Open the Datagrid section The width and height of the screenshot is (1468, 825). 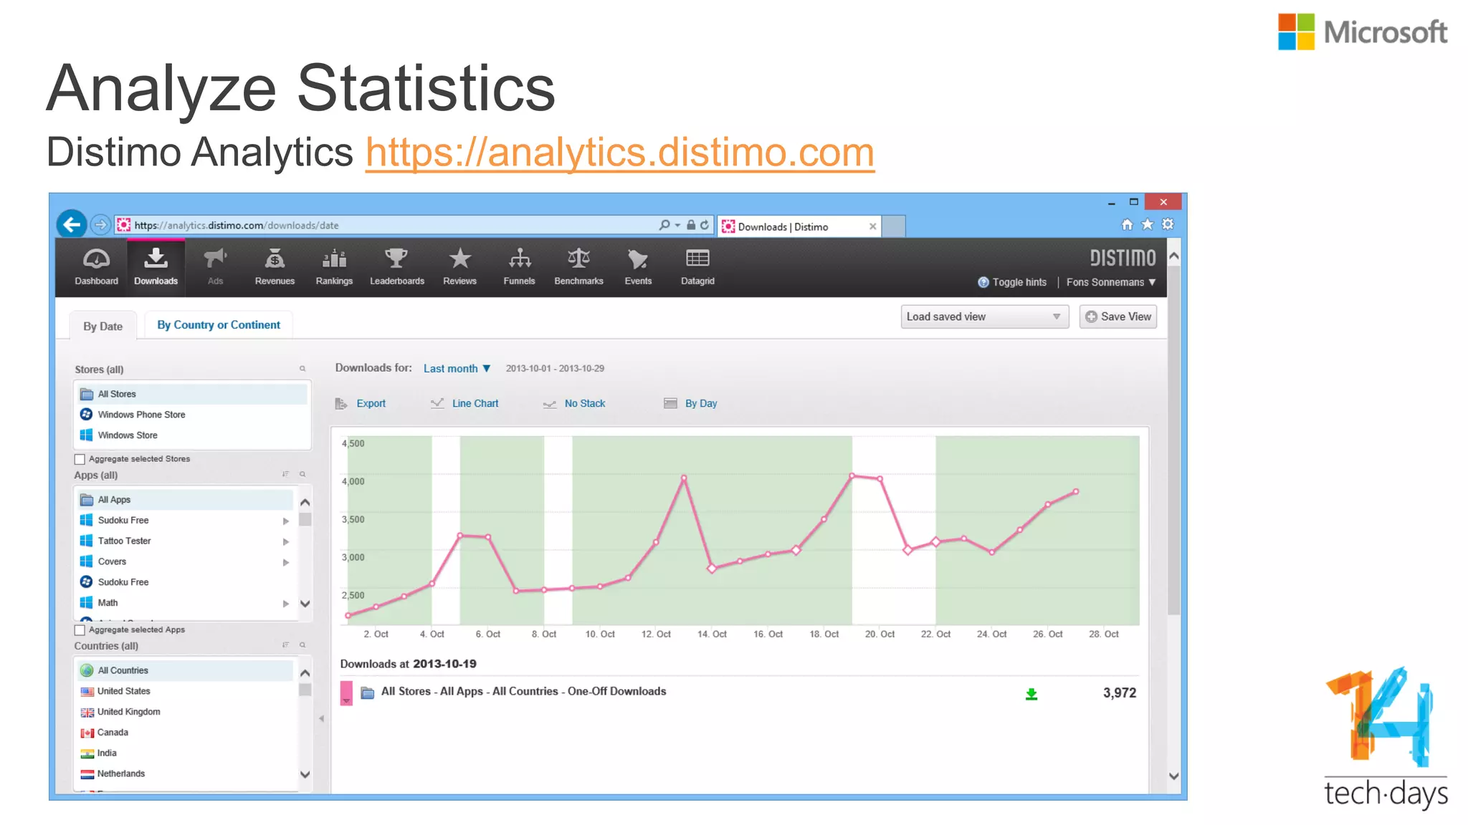[697, 267]
